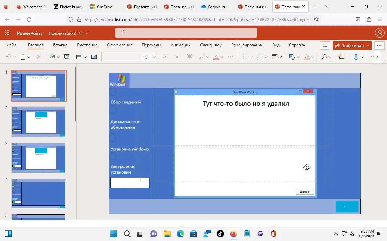387x241 pixels.
Task: Click the Paste clipboard icon
Action: (23, 57)
